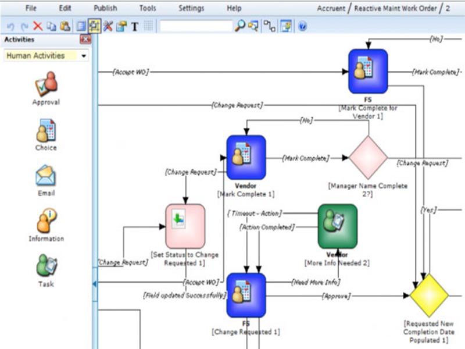Click the paste clipboard icon in toolbar
465x349 pixels.
tap(65, 26)
